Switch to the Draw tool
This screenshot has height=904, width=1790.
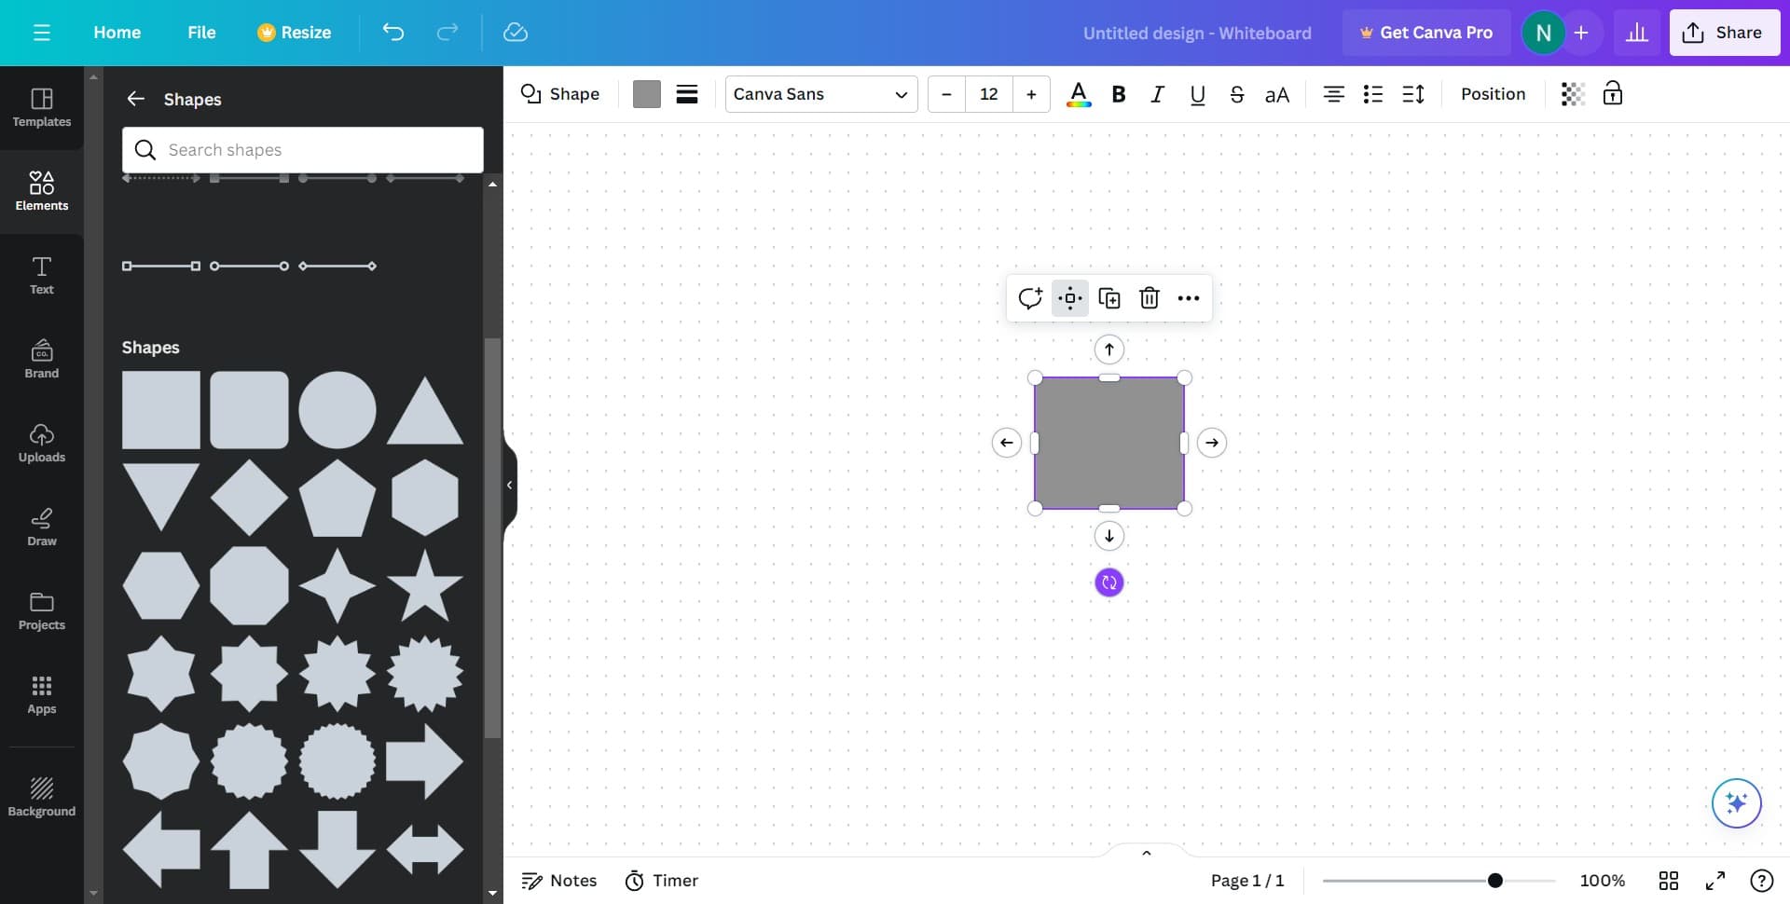pyautogui.click(x=41, y=527)
